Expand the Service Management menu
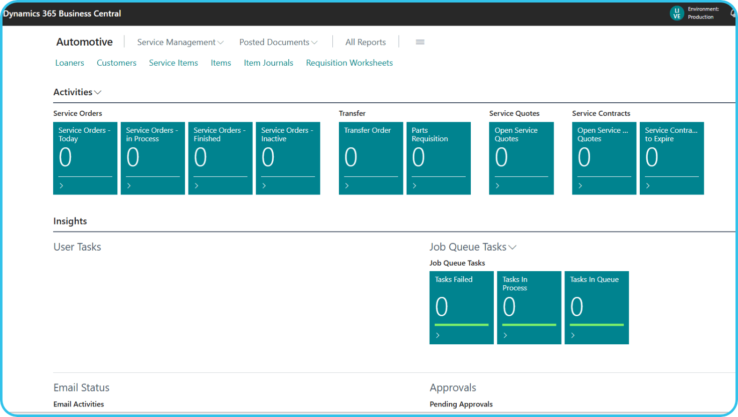Image resolution: width=738 pixels, height=417 pixels. 180,42
